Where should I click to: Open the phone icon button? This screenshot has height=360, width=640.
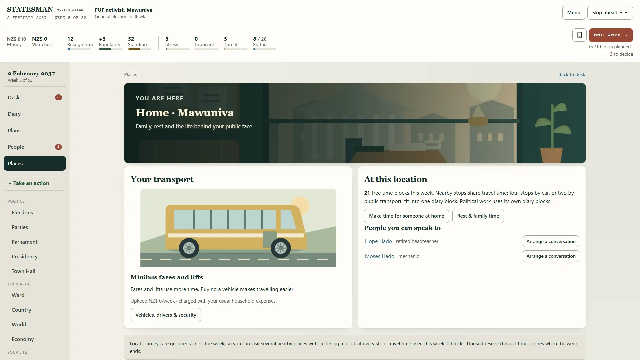[579, 35]
